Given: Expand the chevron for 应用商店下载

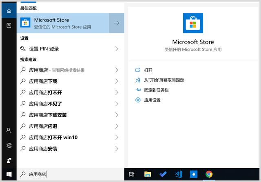Looking at the screenshot, I should (117, 81).
